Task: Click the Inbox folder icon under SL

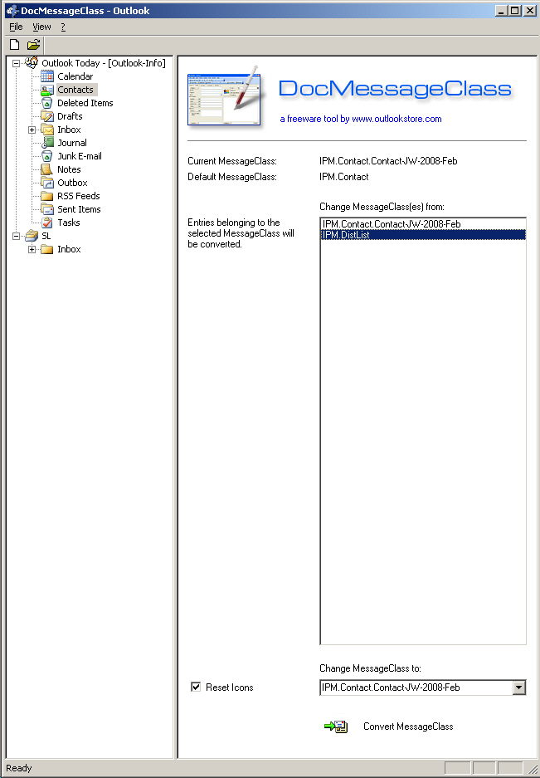Action: click(47, 249)
